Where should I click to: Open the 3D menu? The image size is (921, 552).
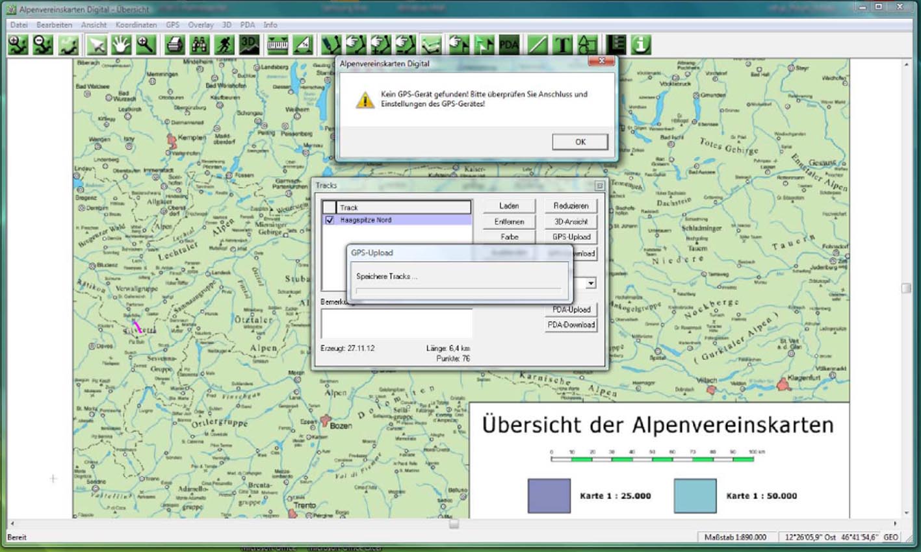[227, 25]
